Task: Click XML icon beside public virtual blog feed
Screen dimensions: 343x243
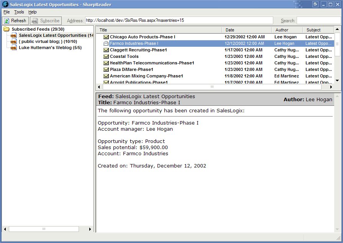Action: tap(13, 41)
